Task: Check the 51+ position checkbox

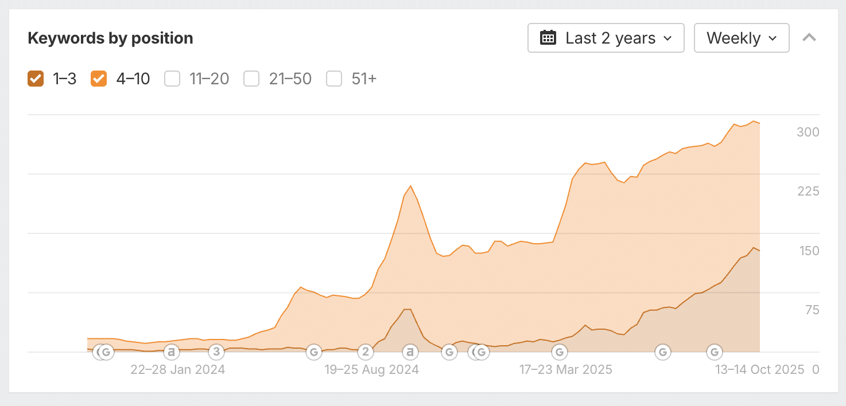Action: [334, 79]
